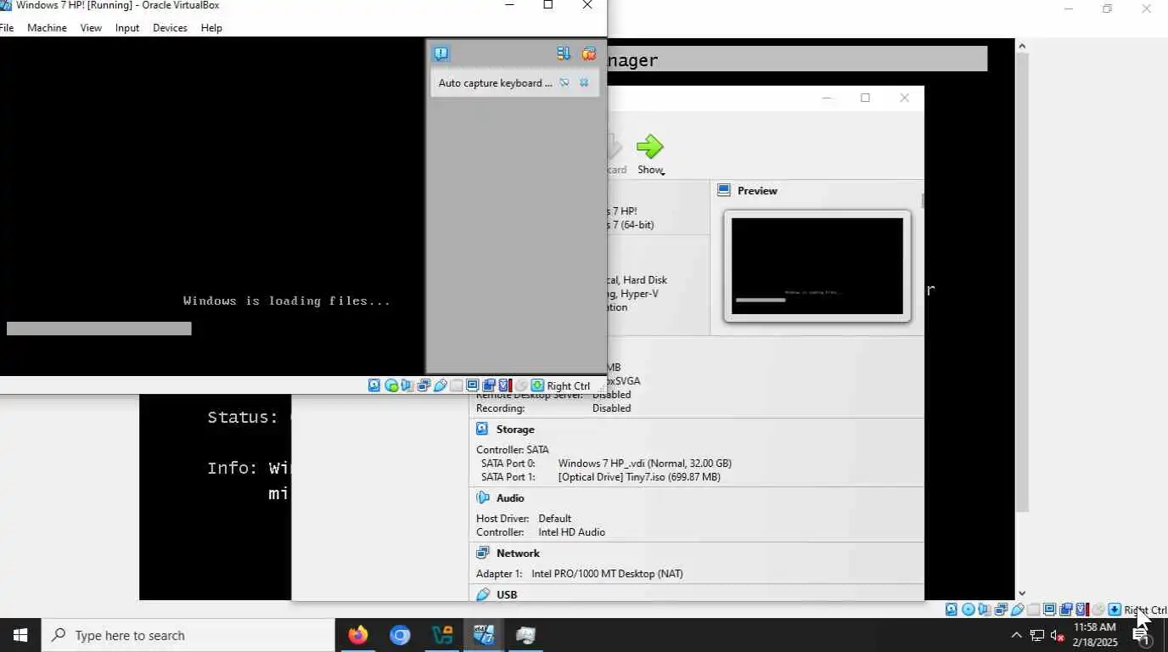The width and height of the screenshot is (1168, 652).
Task: Click keyboard capture arrow icon in background VM status bar
Action: pyautogui.click(x=1114, y=610)
